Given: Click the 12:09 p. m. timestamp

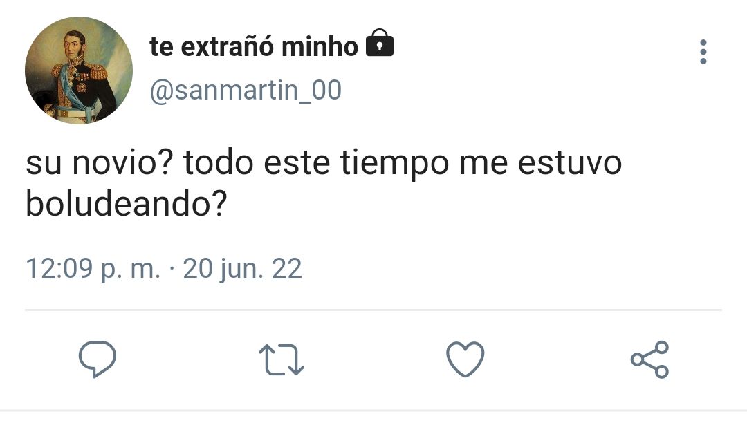Looking at the screenshot, I should point(93,269).
